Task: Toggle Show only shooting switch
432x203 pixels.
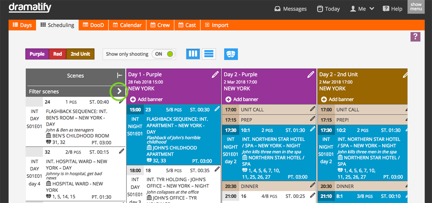Action: (x=164, y=54)
